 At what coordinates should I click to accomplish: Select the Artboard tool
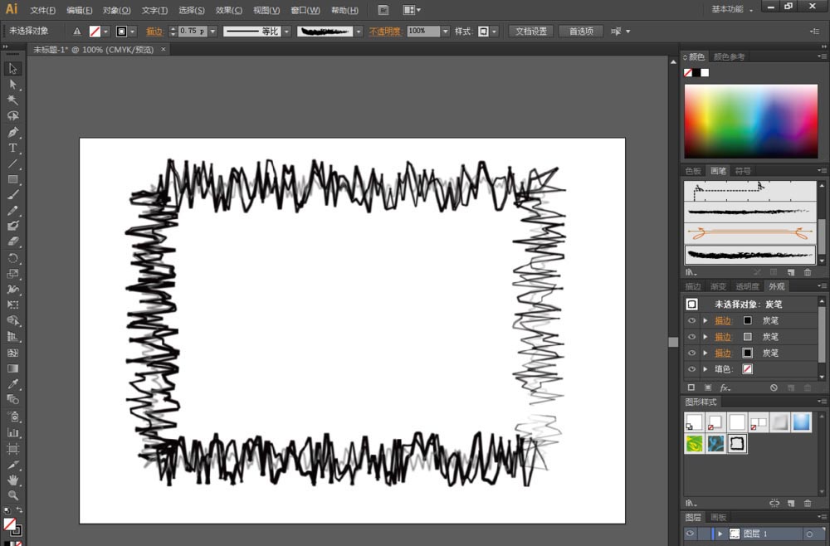coord(12,449)
